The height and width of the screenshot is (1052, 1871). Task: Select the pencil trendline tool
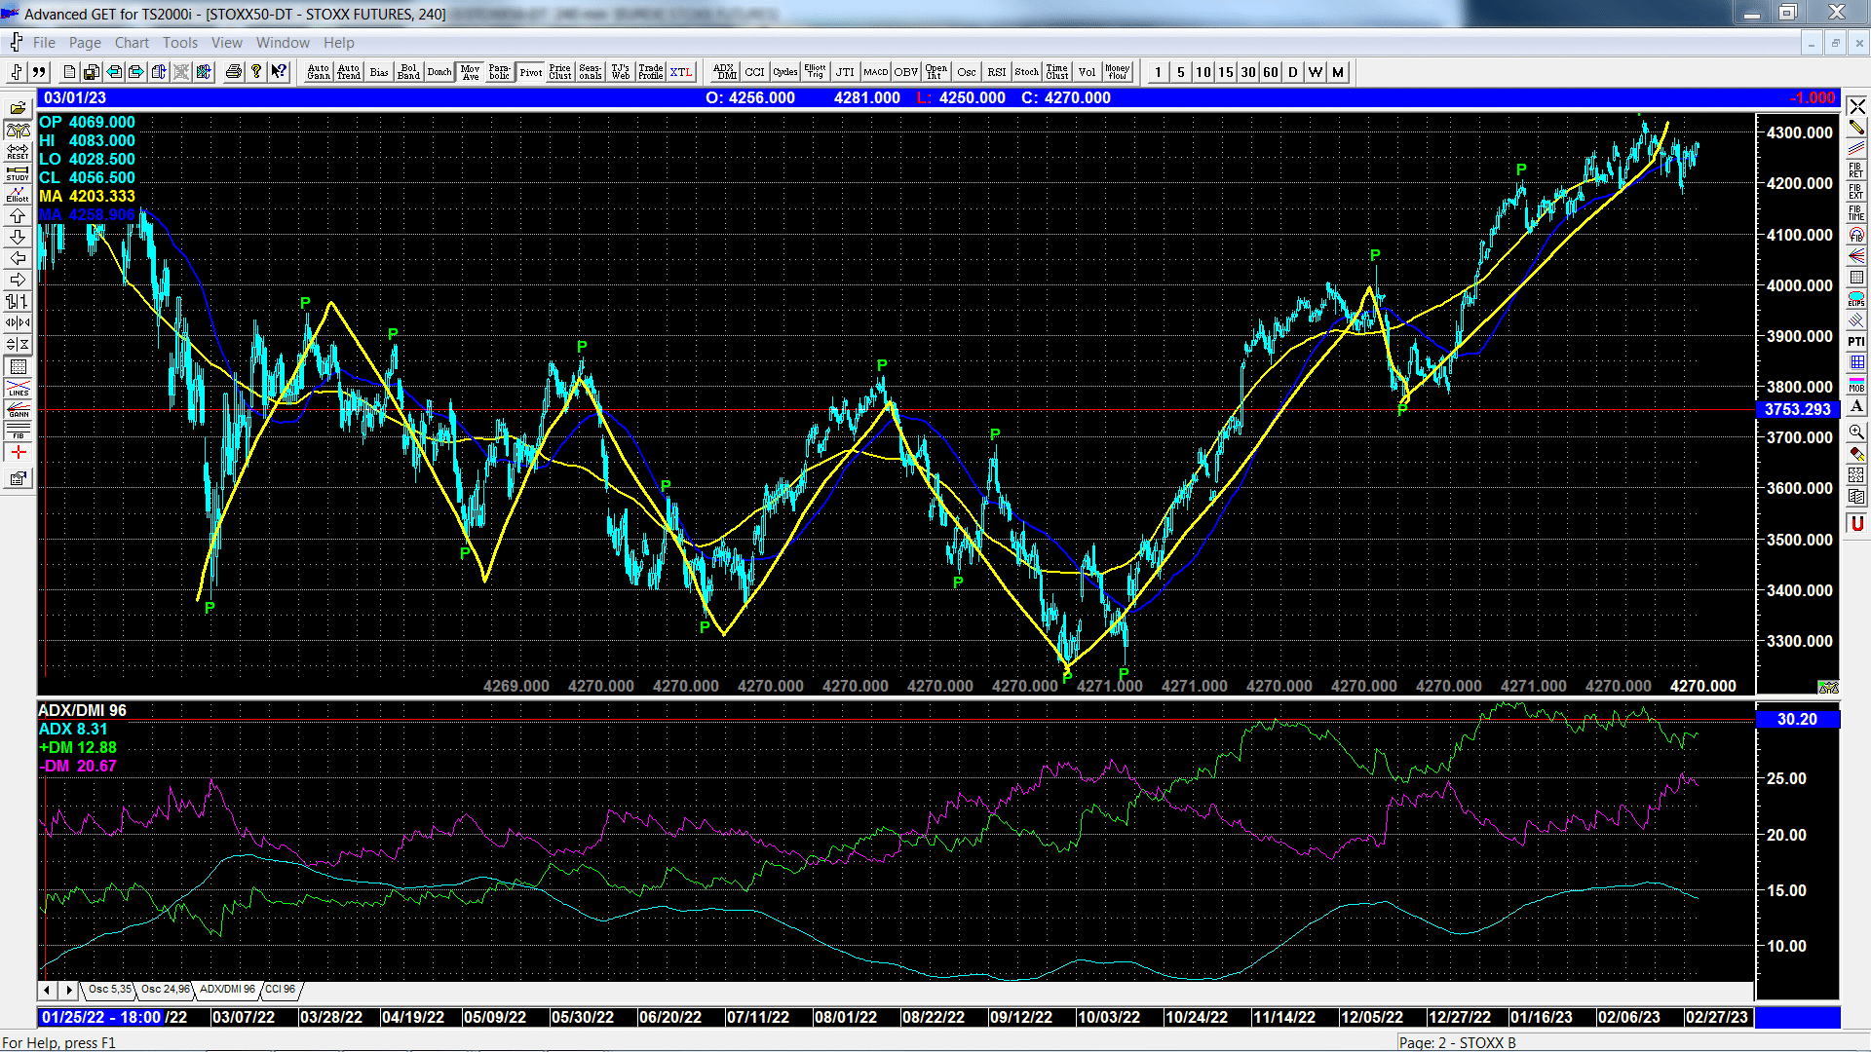click(1856, 128)
